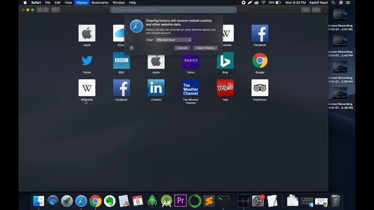The width and height of the screenshot is (374, 210).
Task: Open The Weather Channel favorite tile
Action: click(x=191, y=88)
